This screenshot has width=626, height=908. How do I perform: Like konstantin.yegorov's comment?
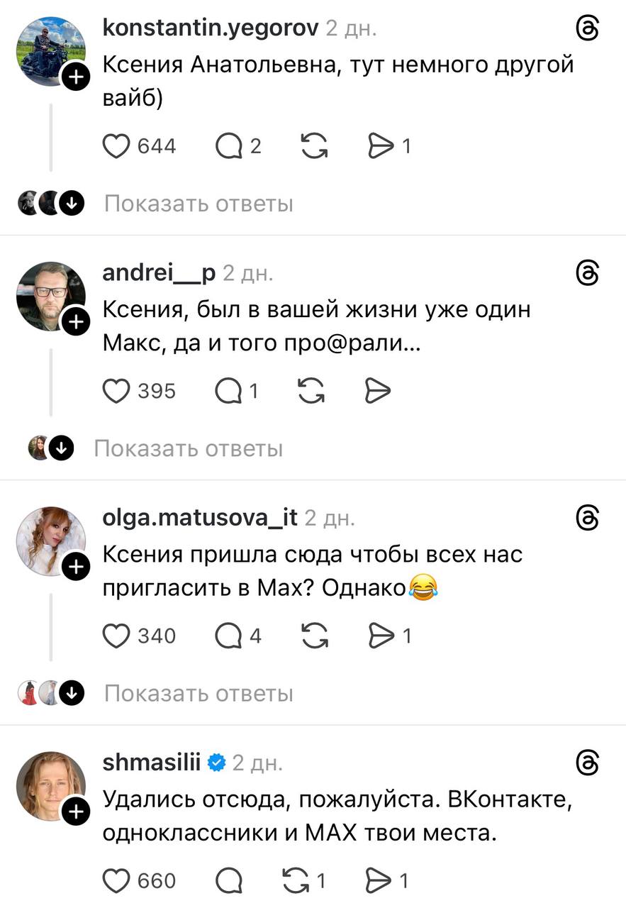(x=116, y=146)
